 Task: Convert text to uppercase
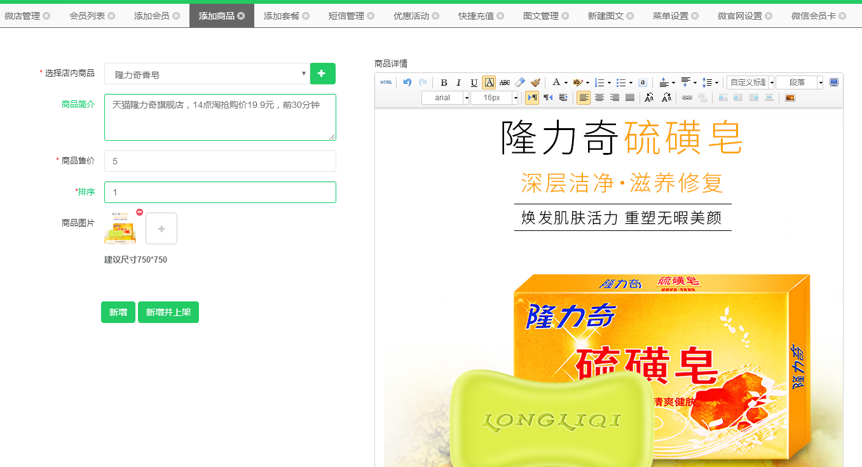point(649,98)
